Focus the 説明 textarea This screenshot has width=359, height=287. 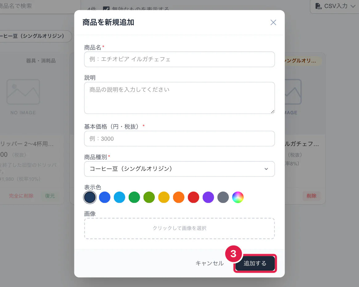pyautogui.click(x=179, y=98)
